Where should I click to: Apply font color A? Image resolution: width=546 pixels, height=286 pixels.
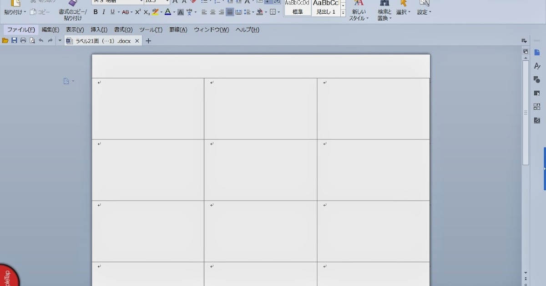click(x=167, y=12)
